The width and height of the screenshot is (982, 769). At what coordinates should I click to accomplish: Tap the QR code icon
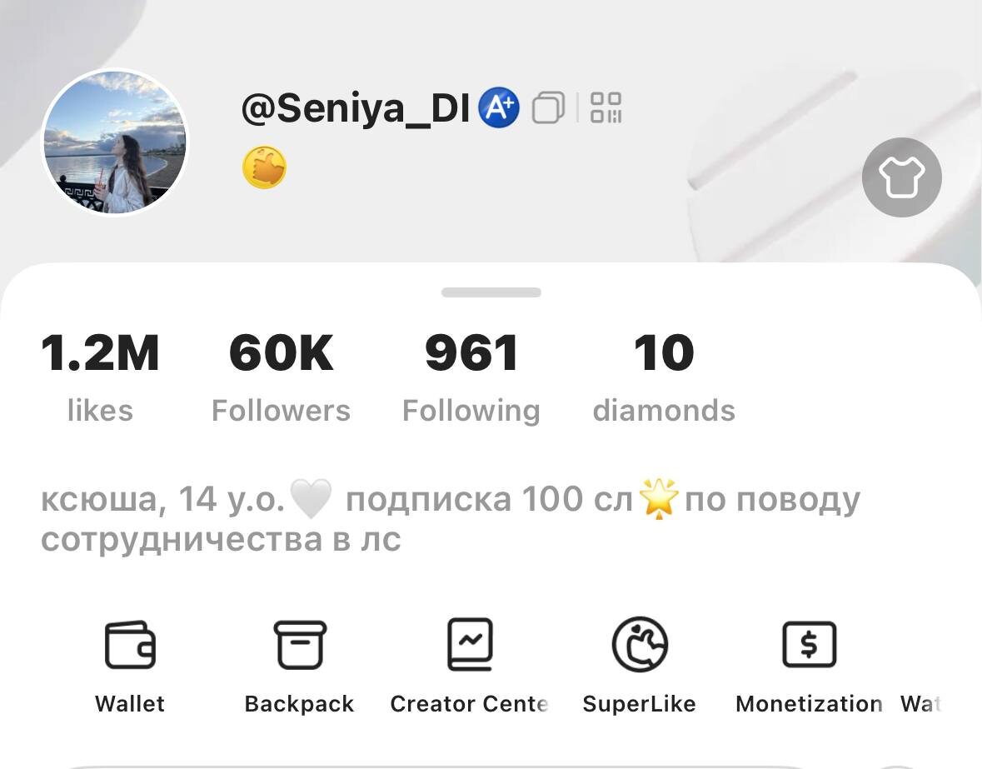pos(606,107)
